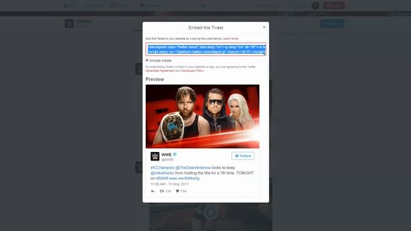Open the wwe.me shortened URL link
The height and width of the screenshot is (231, 411).
184,178
